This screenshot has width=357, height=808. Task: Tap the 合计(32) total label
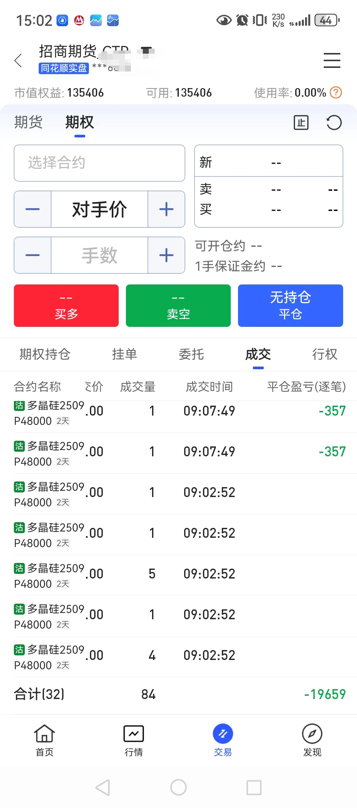point(39,694)
